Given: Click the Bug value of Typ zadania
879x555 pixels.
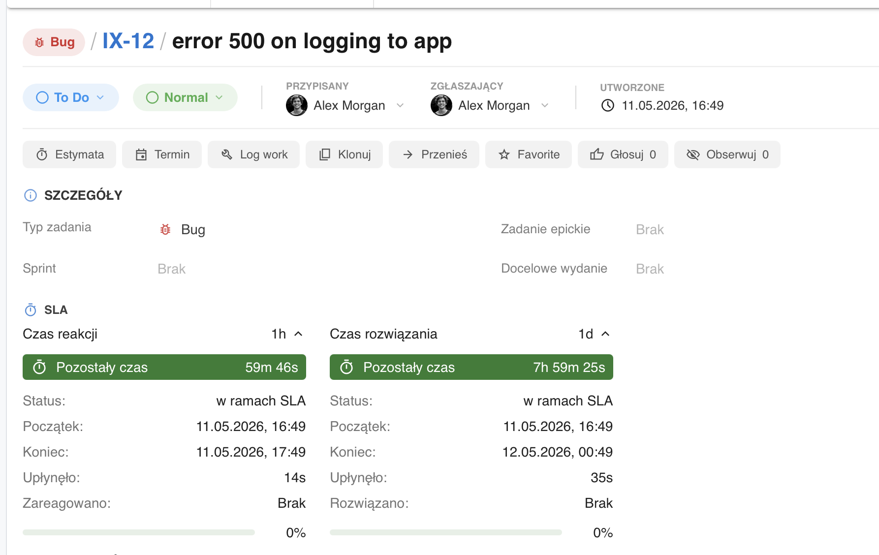Looking at the screenshot, I should [x=193, y=230].
